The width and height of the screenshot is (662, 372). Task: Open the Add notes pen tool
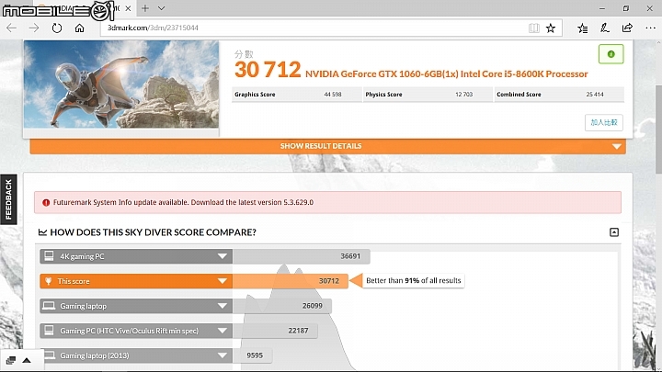click(605, 28)
